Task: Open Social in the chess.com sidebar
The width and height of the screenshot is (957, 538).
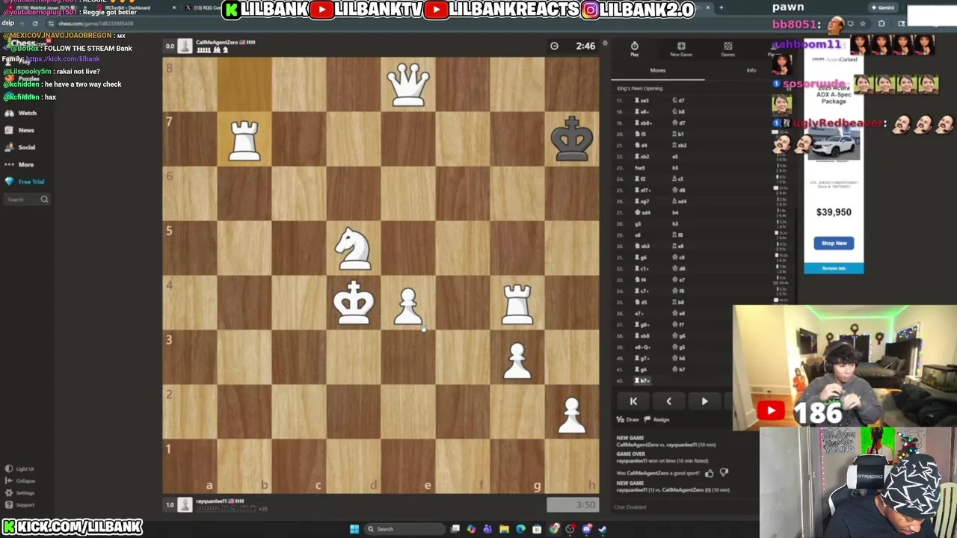Action: [21, 147]
